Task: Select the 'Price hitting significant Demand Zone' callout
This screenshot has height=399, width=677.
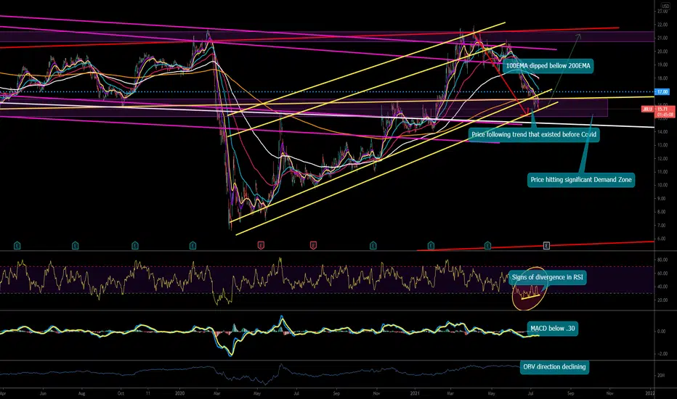Action: pyautogui.click(x=581, y=180)
